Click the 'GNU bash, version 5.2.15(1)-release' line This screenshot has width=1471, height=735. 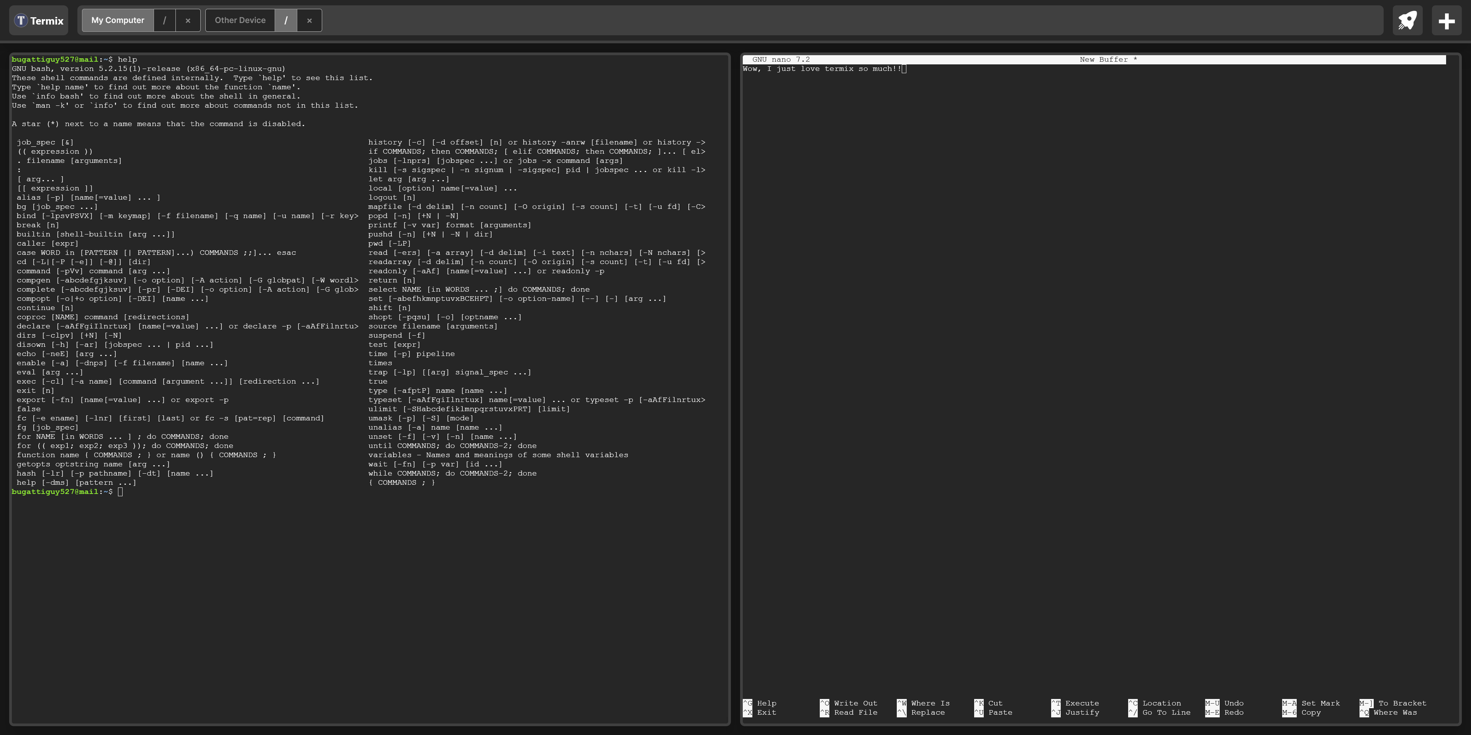pyautogui.click(x=149, y=69)
